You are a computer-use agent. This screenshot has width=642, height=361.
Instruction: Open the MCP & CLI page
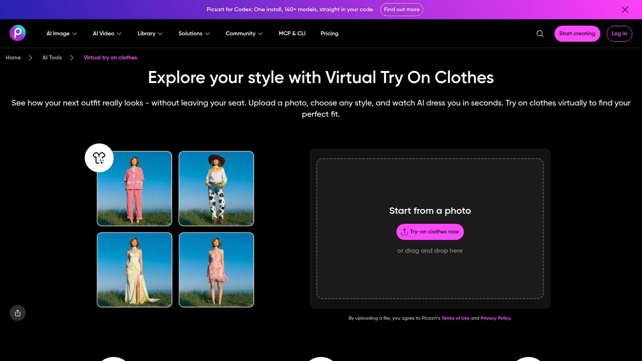tap(292, 33)
